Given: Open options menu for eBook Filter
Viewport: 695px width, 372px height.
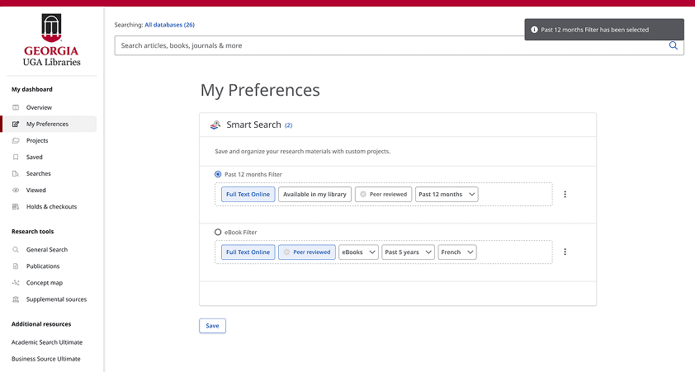Looking at the screenshot, I should 565,252.
